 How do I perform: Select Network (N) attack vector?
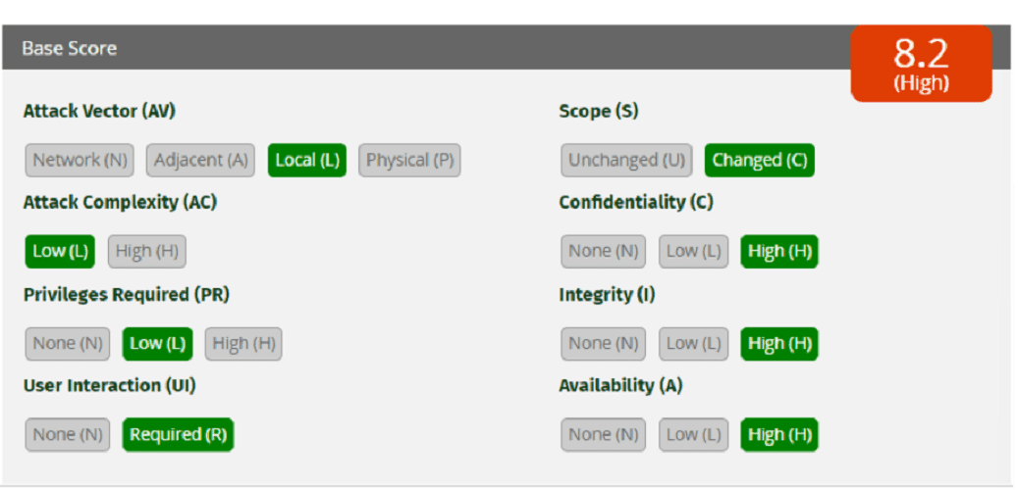click(x=80, y=160)
